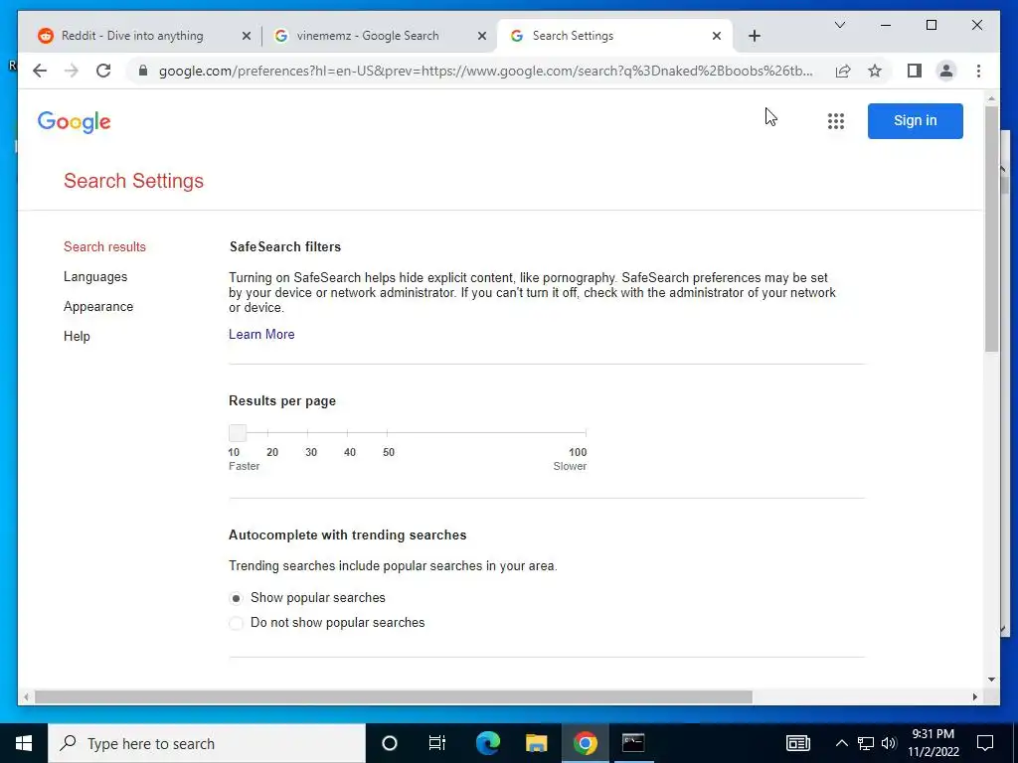
Task: Click the taskbar search box
Action: [x=207, y=743]
